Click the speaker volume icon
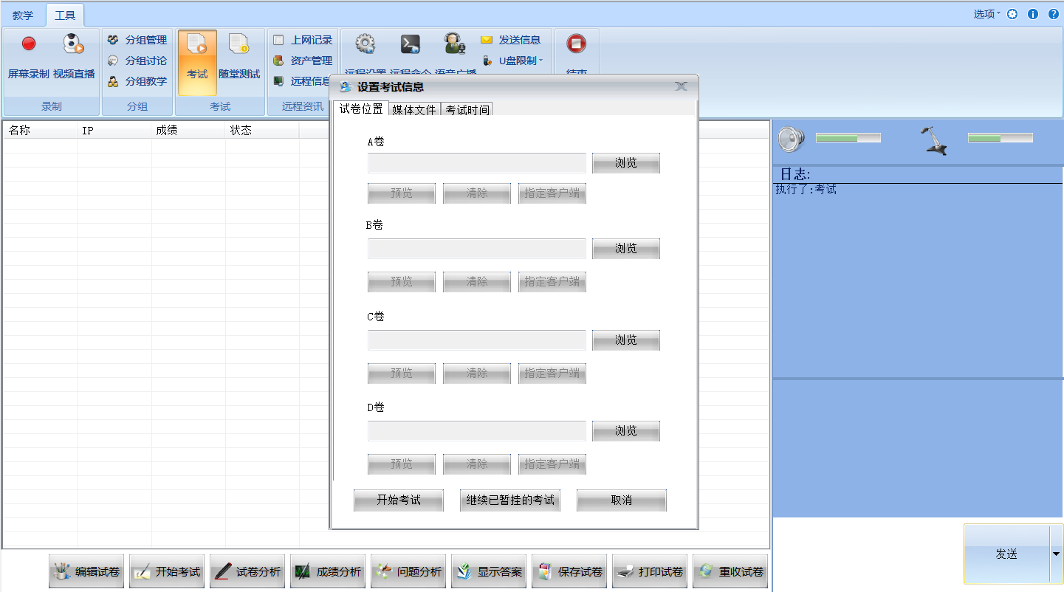 point(791,139)
